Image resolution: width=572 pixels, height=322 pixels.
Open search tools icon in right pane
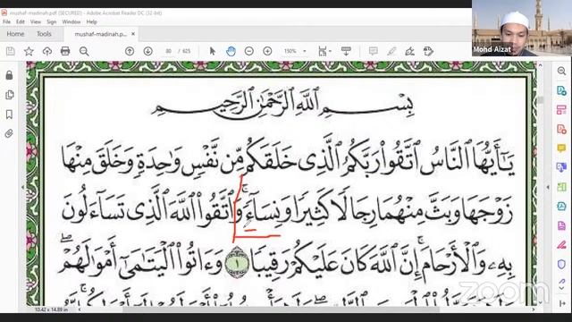[562, 72]
